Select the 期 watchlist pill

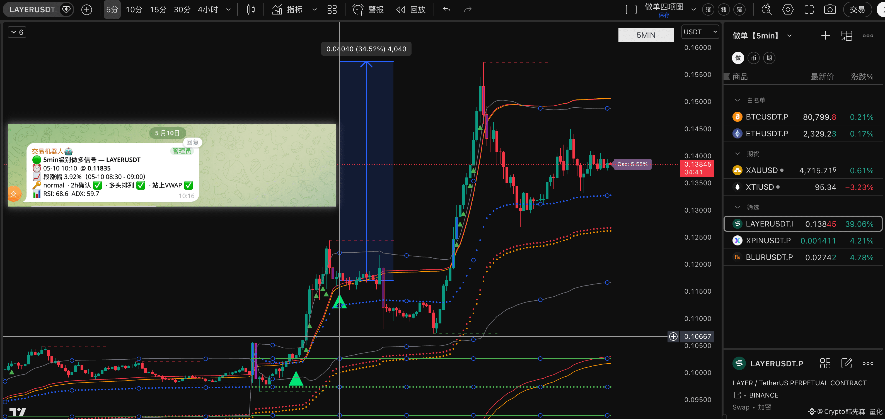point(769,58)
